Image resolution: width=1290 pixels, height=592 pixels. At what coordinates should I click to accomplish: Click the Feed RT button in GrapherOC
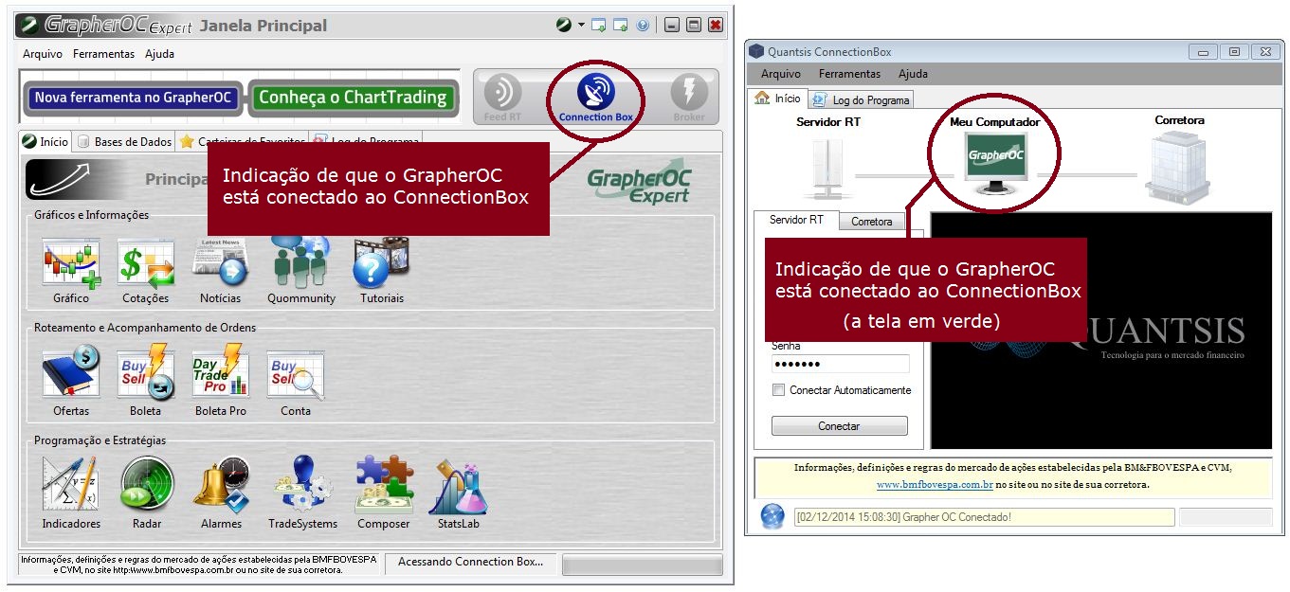[x=502, y=97]
